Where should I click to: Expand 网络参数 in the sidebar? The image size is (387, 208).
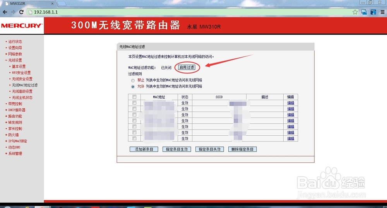click(15, 54)
